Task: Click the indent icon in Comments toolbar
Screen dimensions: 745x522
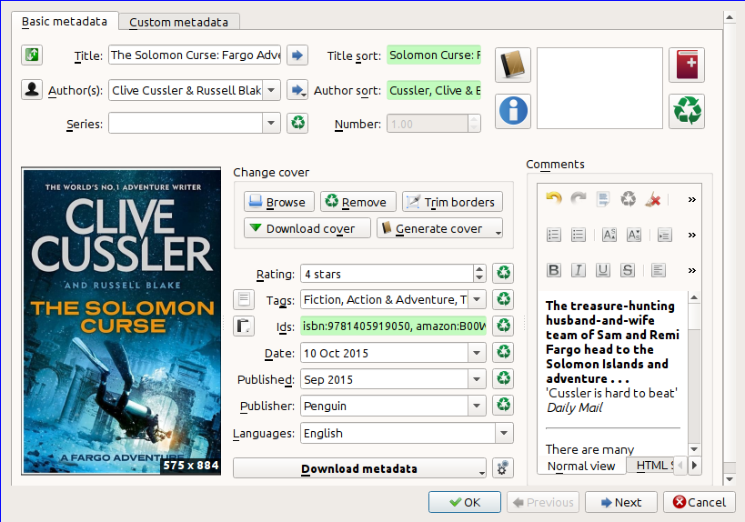Action: pyautogui.click(x=664, y=235)
